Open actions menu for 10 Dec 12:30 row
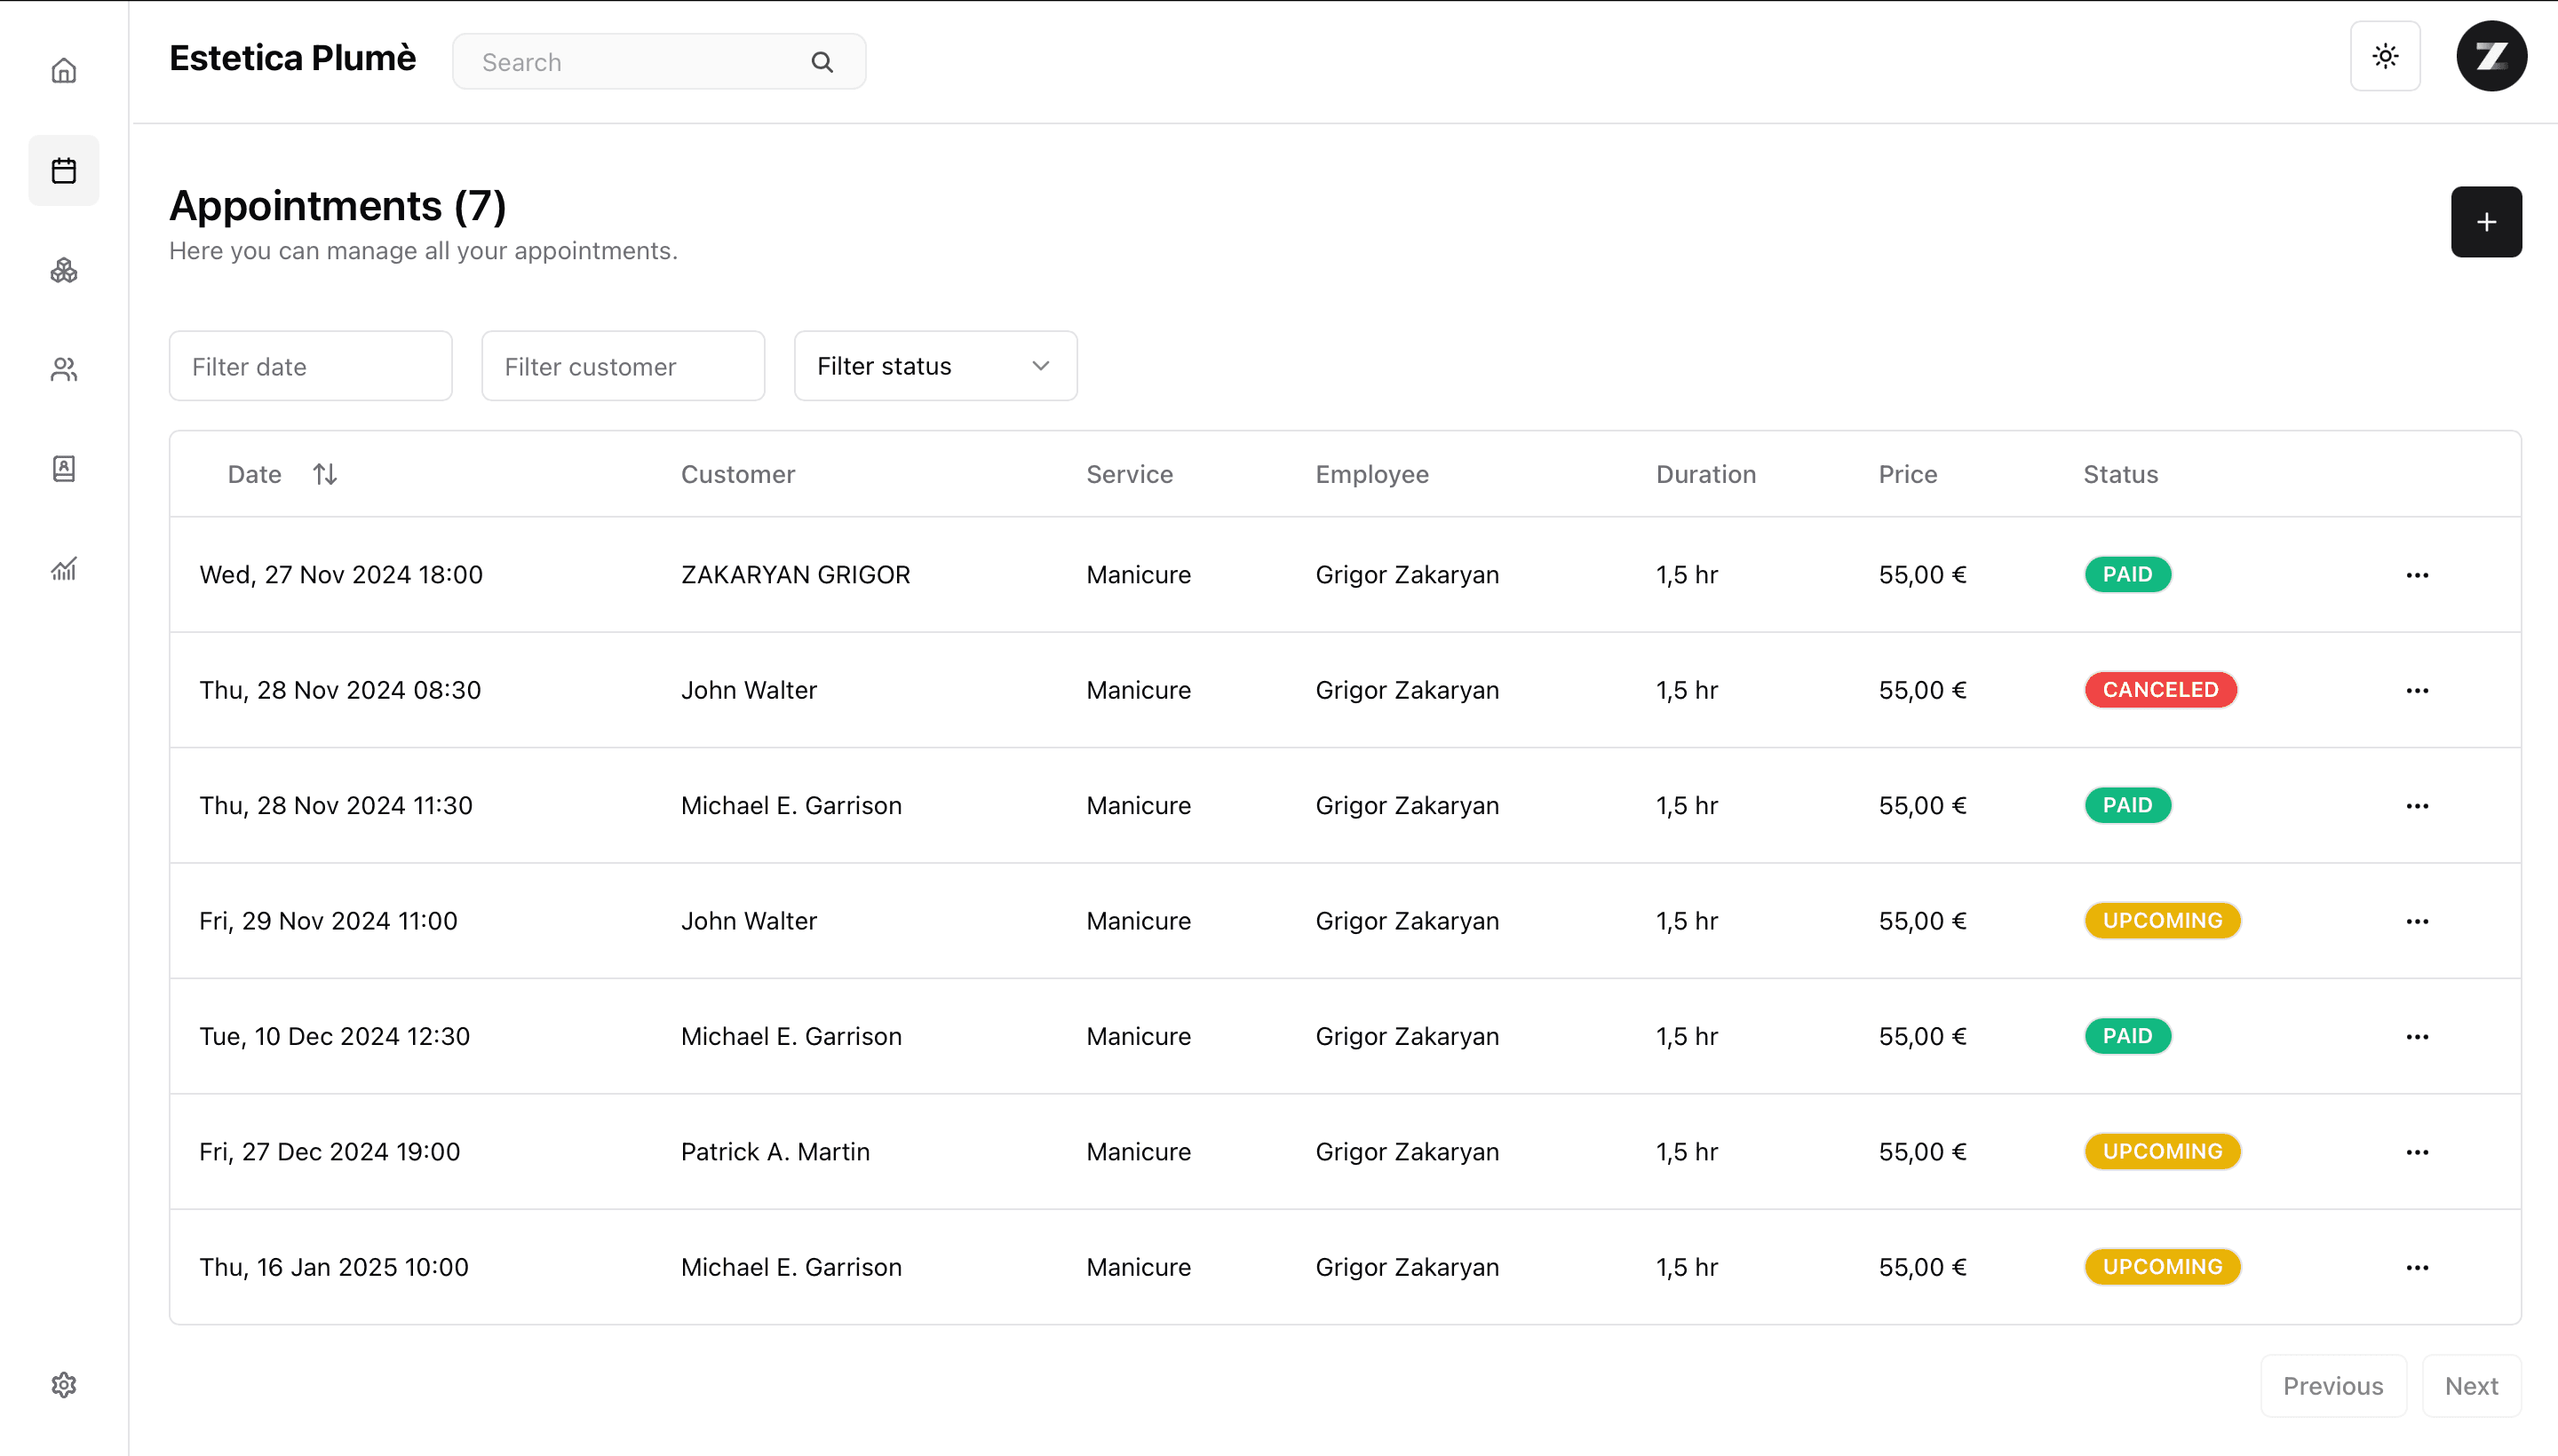Viewport: 2558px width, 1456px height. 2418,1037
